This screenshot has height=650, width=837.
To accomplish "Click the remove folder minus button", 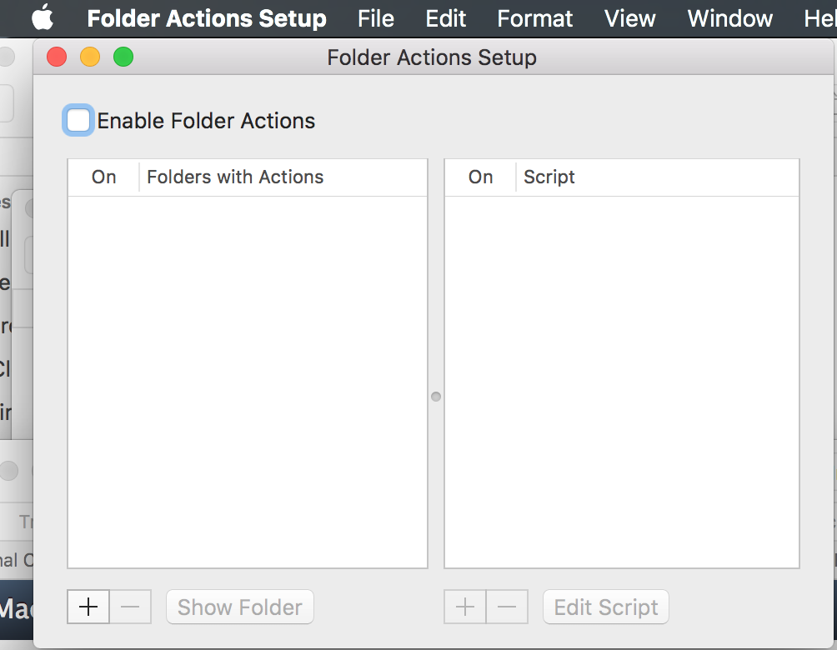I will [x=130, y=607].
